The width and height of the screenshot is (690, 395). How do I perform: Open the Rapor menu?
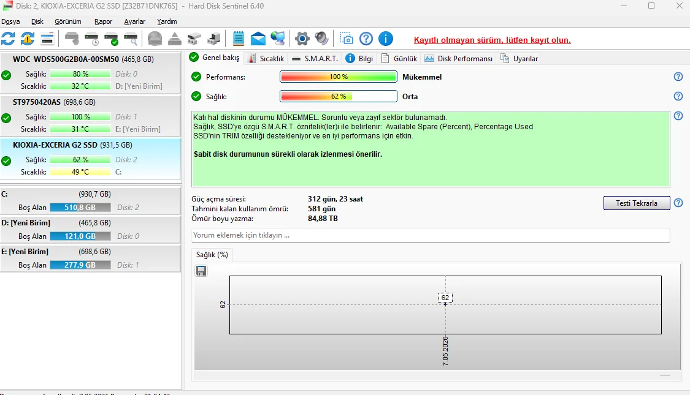(104, 21)
